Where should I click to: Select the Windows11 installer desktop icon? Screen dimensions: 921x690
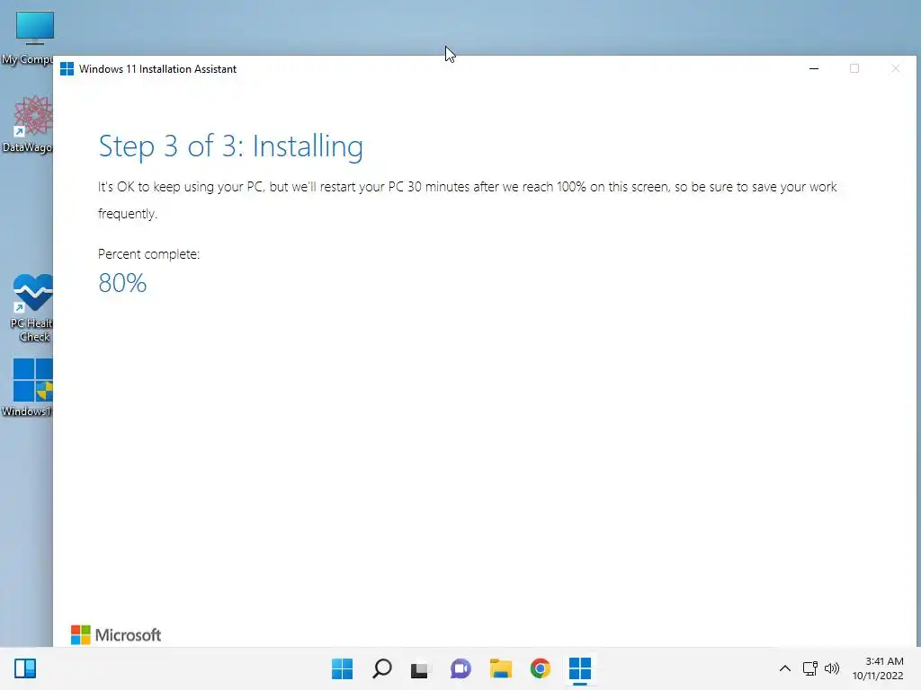(x=28, y=387)
